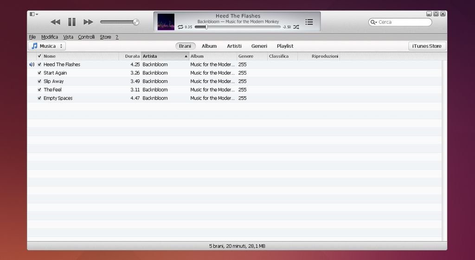Viewport: 475px width, 260px height.
Task: Sort by Riproduzioni column header
Action: click(x=319, y=56)
